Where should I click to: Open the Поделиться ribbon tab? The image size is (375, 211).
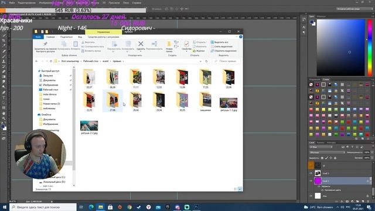coord(66,37)
